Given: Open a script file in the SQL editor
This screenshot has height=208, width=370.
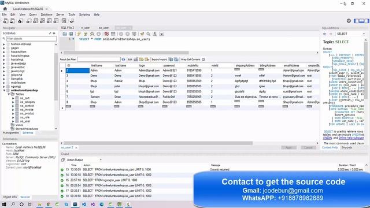Looking at the screenshot, I should [65, 34].
